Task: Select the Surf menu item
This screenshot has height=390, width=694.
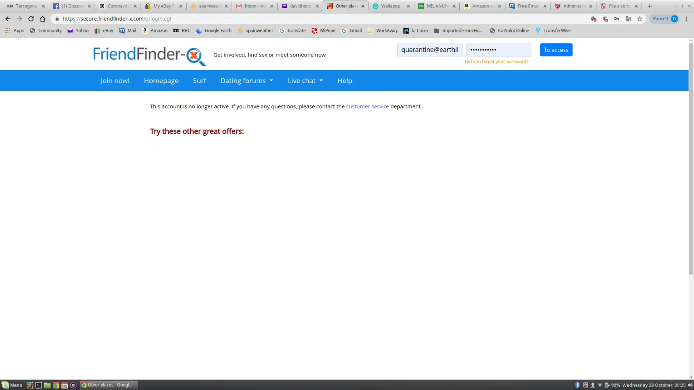Action: (199, 81)
